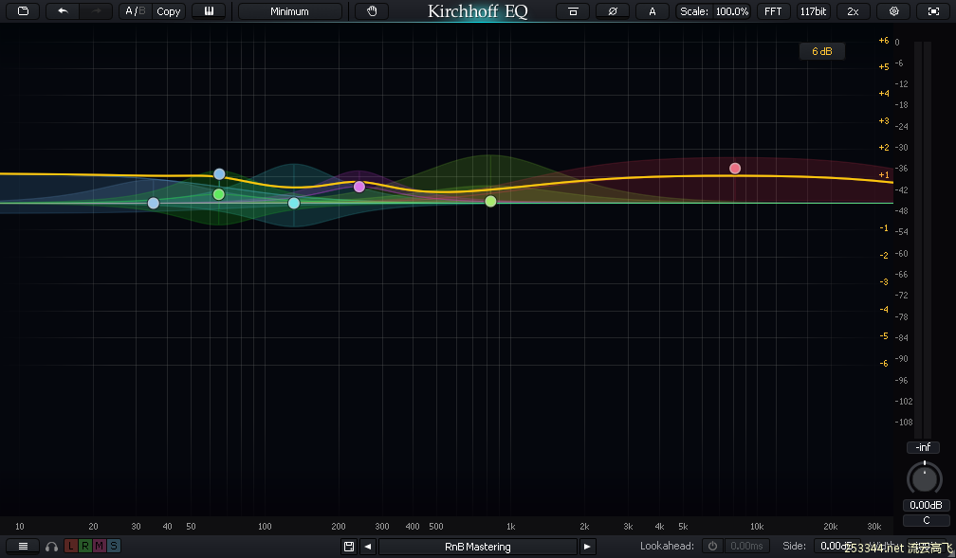Change the 2x oversampling setting

853,11
